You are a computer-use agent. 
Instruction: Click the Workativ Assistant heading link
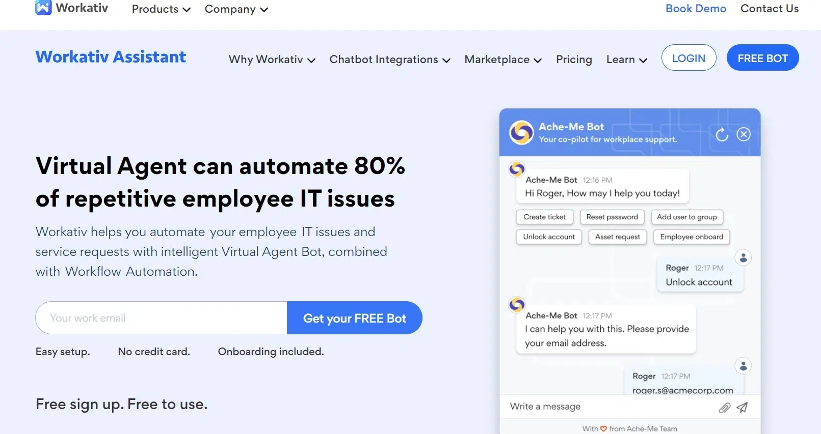click(111, 57)
